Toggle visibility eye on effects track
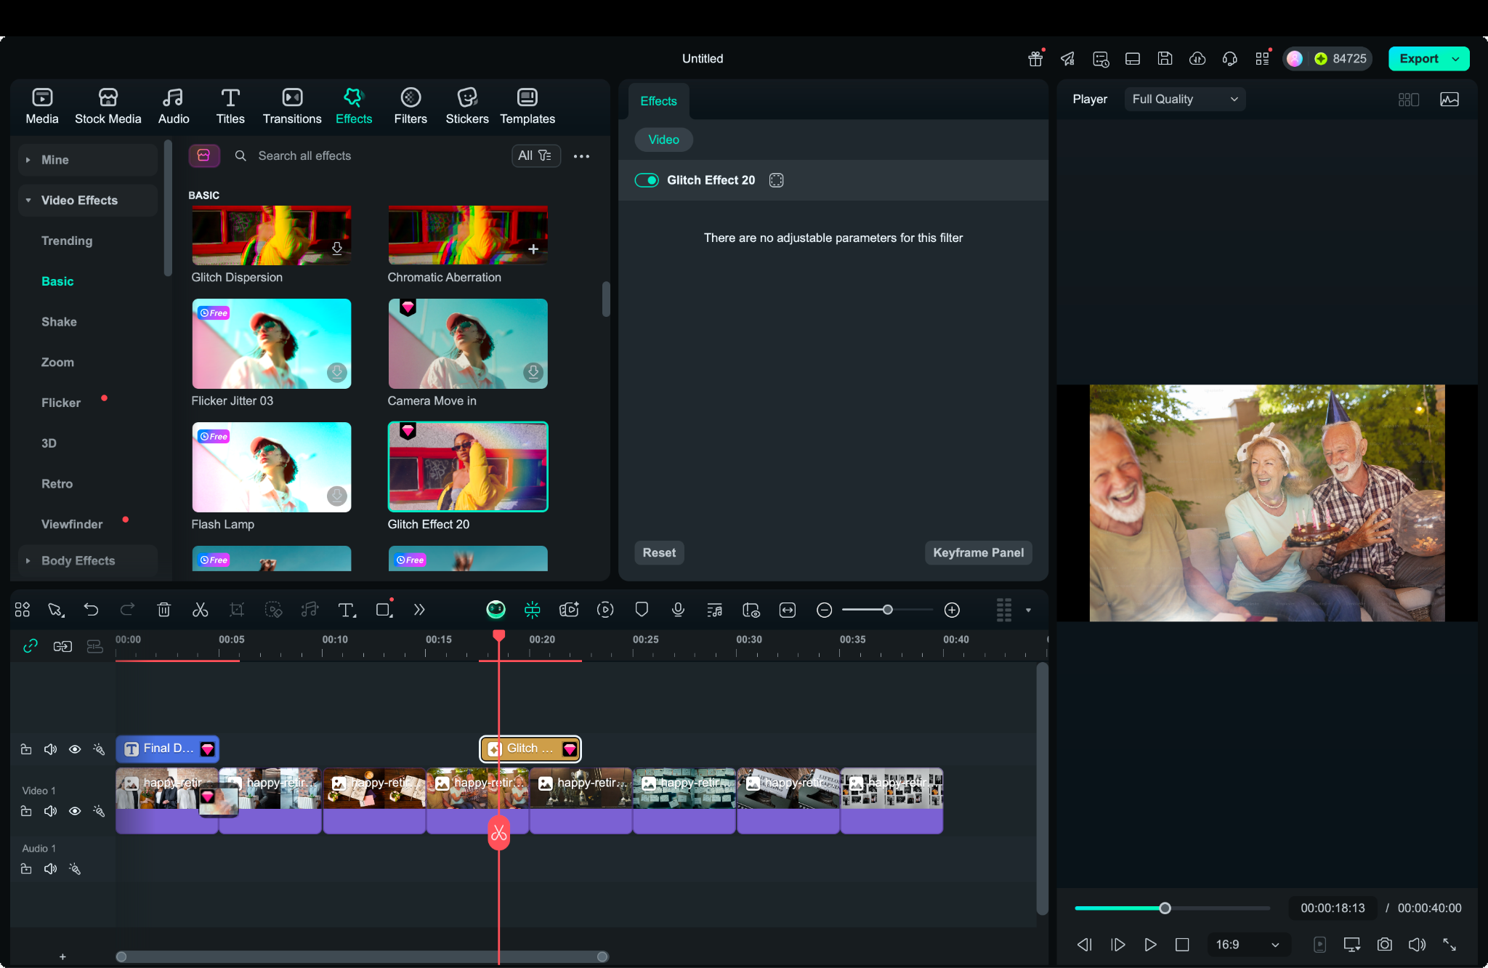Image resolution: width=1488 pixels, height=968 pixels. click(75, 749)
